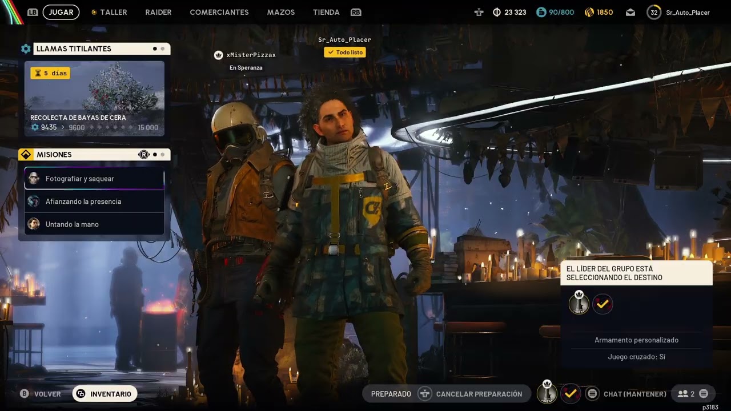Open the LLAMAS TITILANTES header
This screenshot has height=411, width=731.
click(101, 49)
